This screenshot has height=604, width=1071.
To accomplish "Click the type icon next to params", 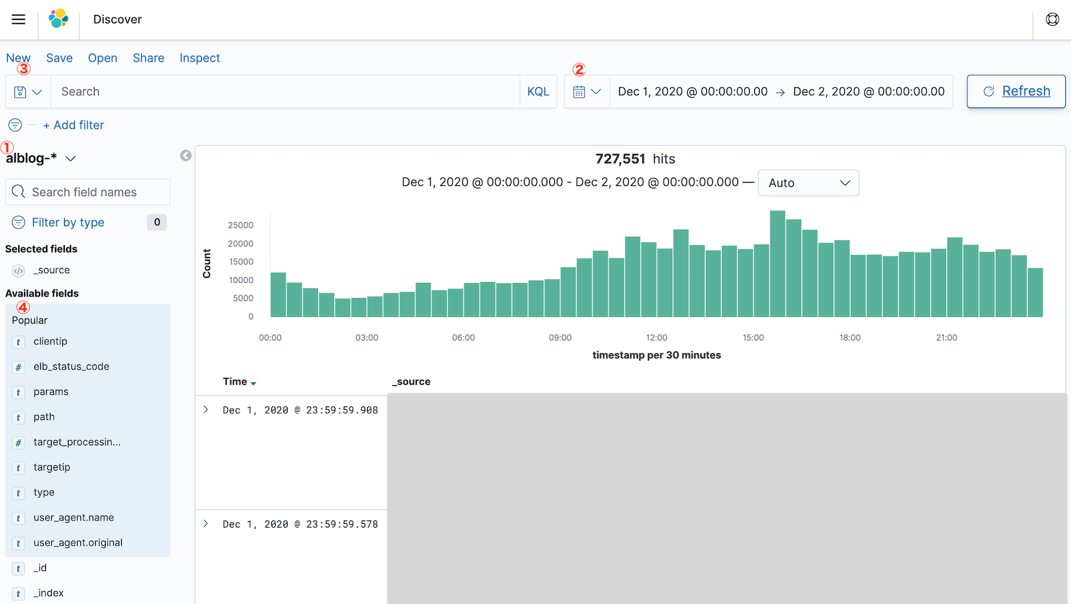I will (x=18, y=392).
